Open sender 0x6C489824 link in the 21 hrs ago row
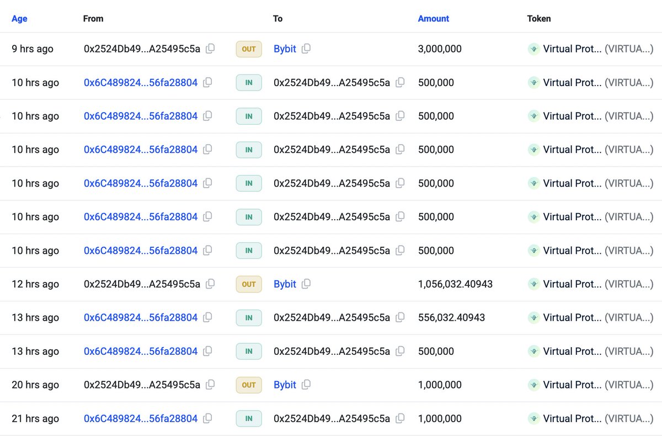The image size is (662, 436). (141, 418)
